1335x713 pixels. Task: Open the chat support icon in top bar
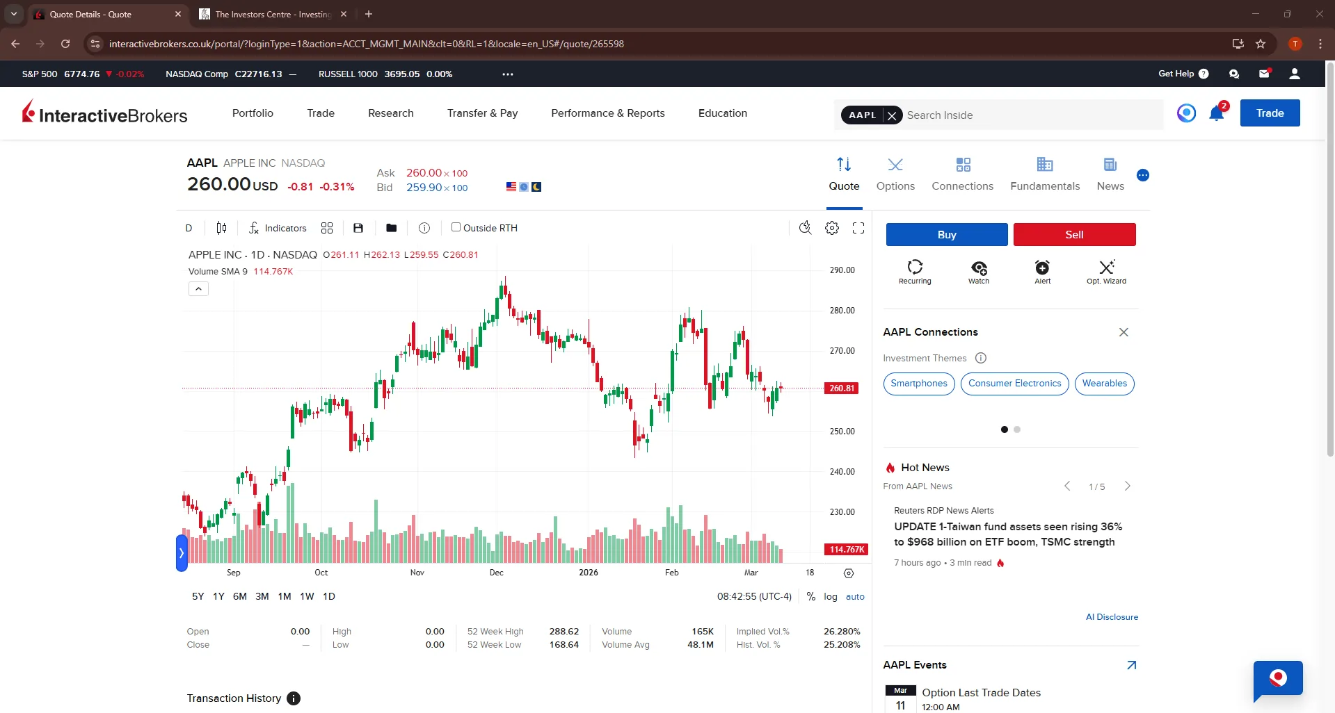pyautogui.click(x=1234, y=74)
